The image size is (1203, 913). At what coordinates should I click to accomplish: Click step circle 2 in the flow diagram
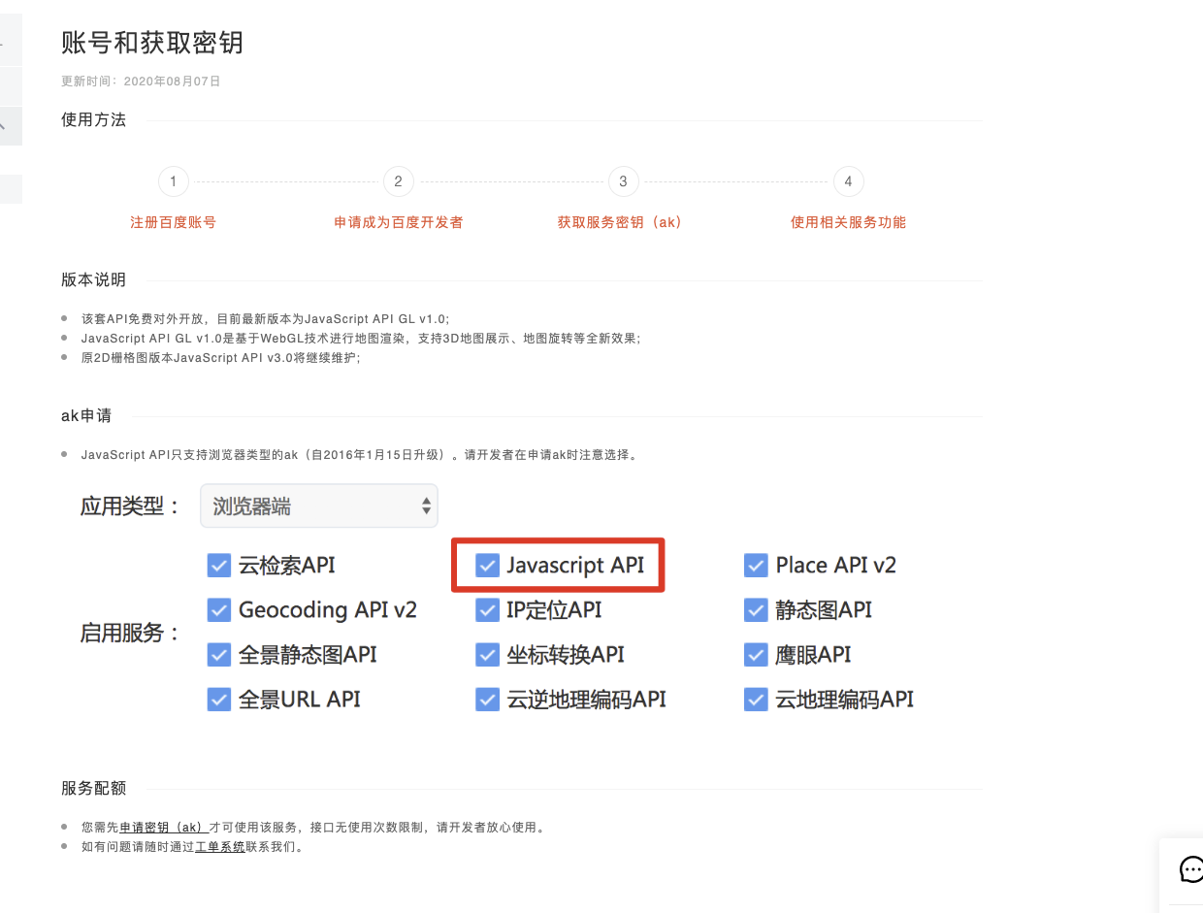pyautogui.click(x=398, y=181)
